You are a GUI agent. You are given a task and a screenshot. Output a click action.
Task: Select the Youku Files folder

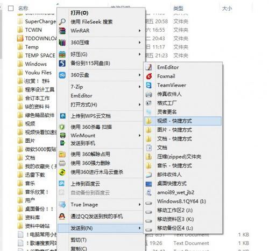click(x=38, y=73)
